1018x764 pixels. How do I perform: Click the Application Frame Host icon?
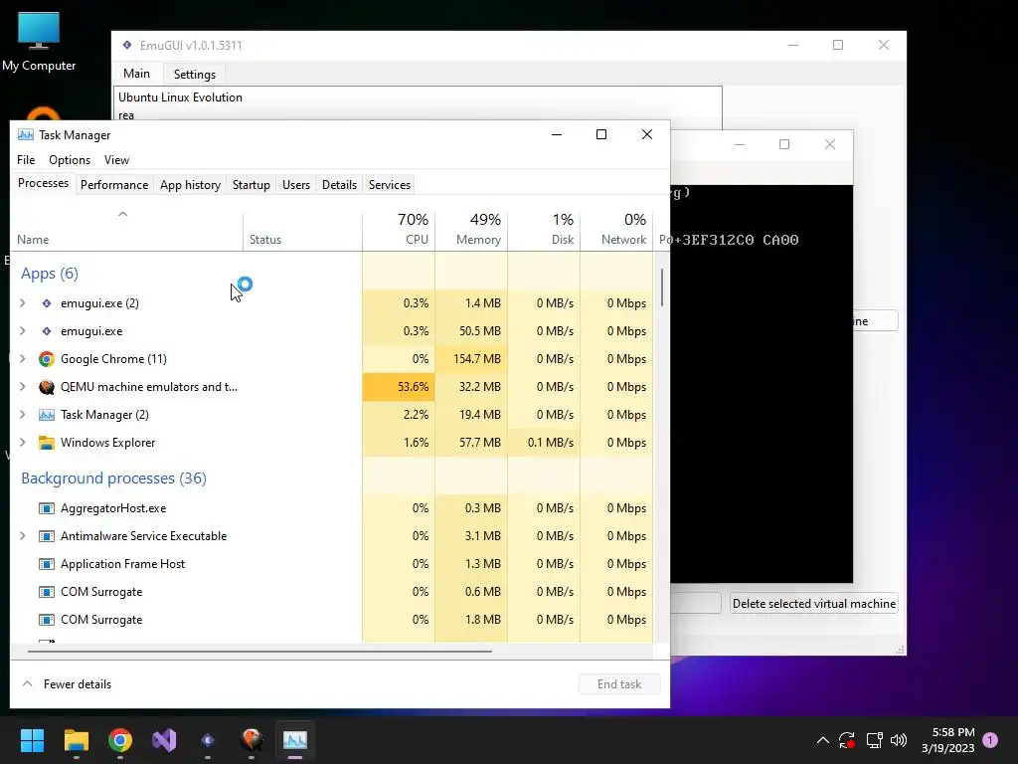pos(46,565)
